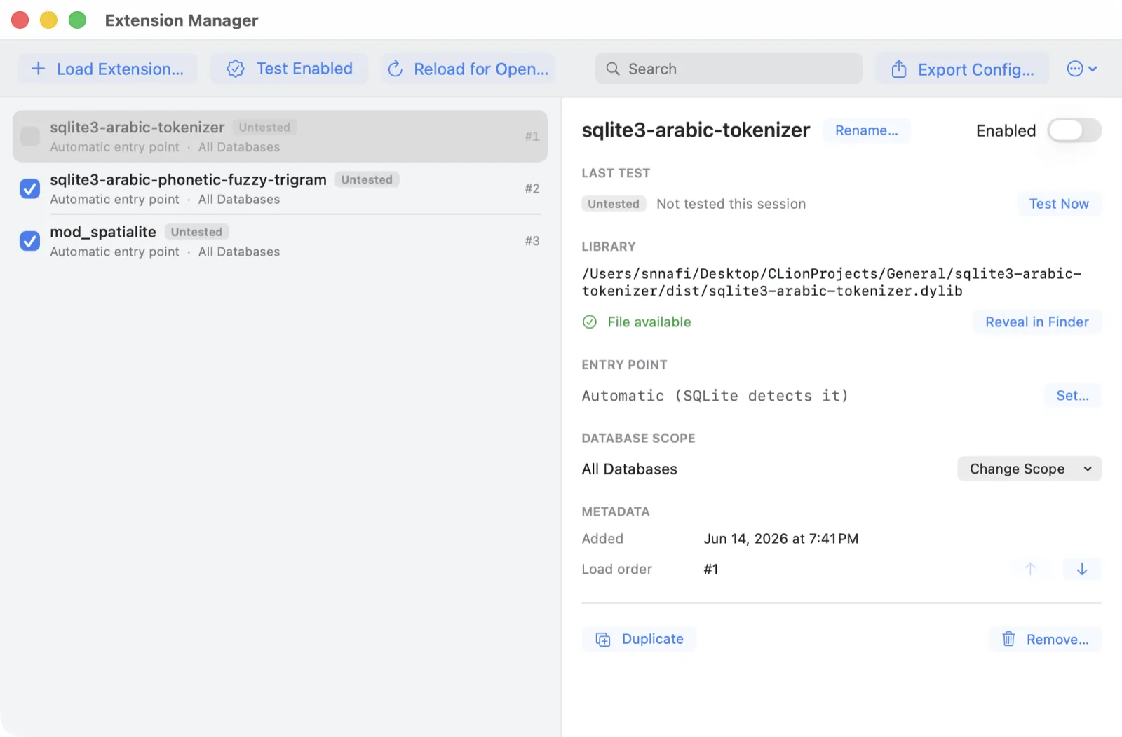This screenshot has height=737, width=1122.
Task: Click the Load Extension plus icon
Action: point(39,69)
